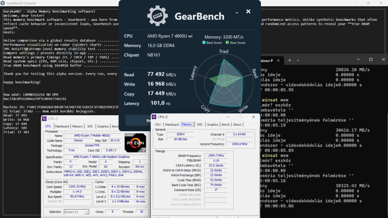
Task: Open Bench tab in front CPU-Z window
Action: click(226, 125)
